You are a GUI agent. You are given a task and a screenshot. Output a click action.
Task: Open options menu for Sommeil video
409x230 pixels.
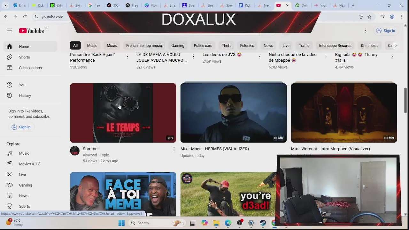coord(174,149)
